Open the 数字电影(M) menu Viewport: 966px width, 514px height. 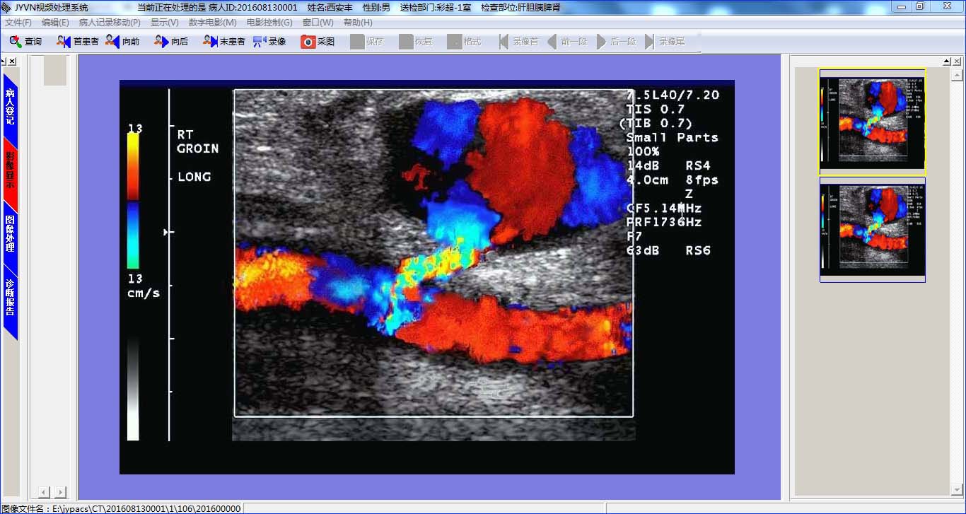pyautogui.click(x=213, y=23)
